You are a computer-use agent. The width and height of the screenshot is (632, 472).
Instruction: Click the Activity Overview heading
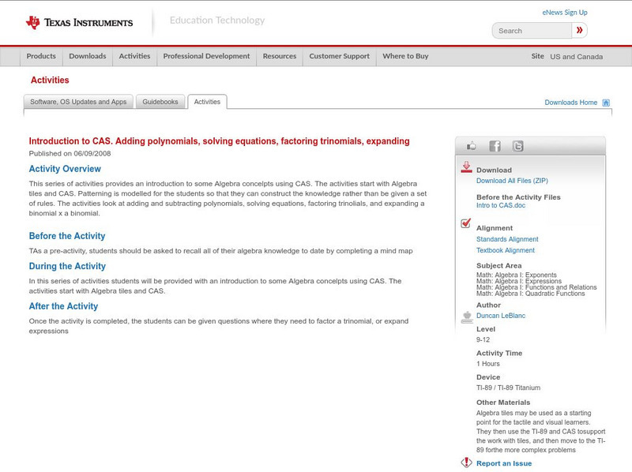pyautogui.click(x=65, y=169)
